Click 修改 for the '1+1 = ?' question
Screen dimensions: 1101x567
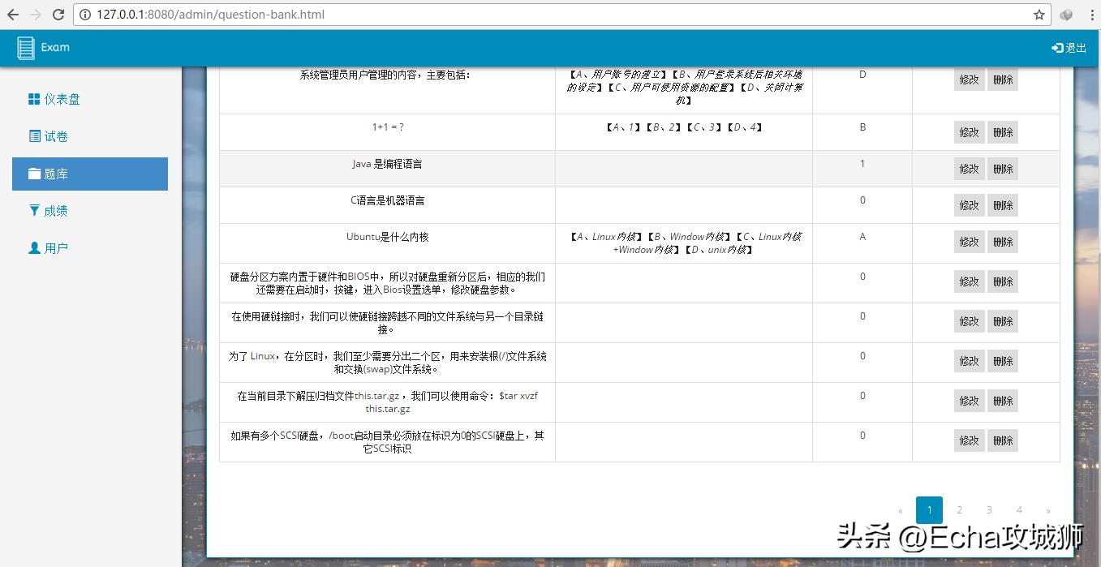click(969, 131)
